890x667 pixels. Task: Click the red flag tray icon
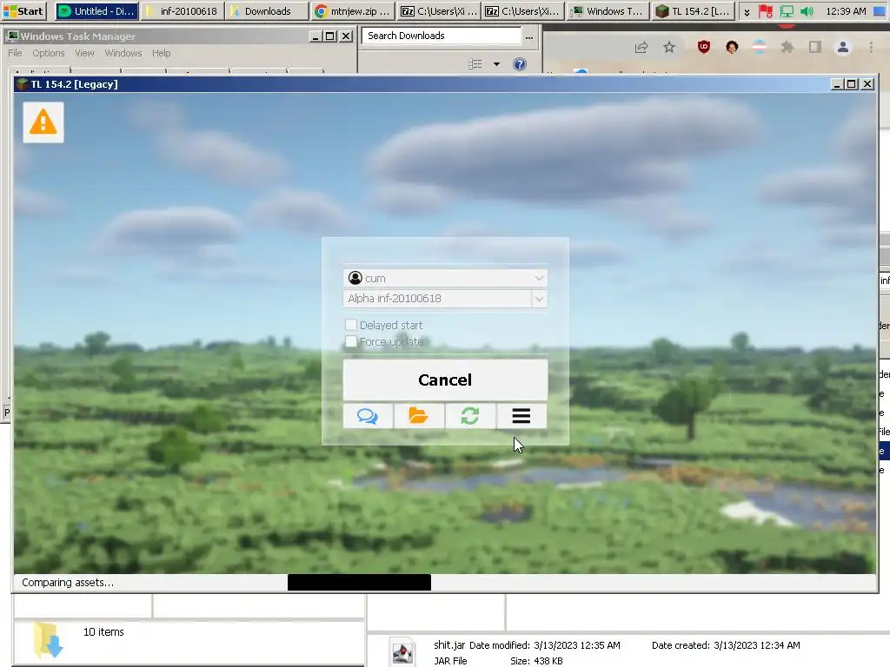(x=765, y=11)
